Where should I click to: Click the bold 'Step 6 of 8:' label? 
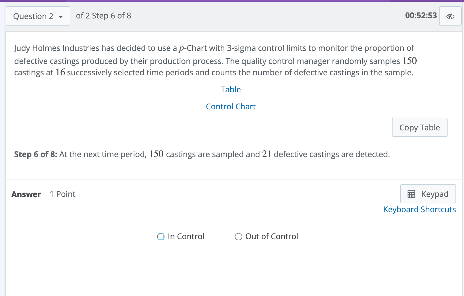pyautogui.click(x=36, y=154)
